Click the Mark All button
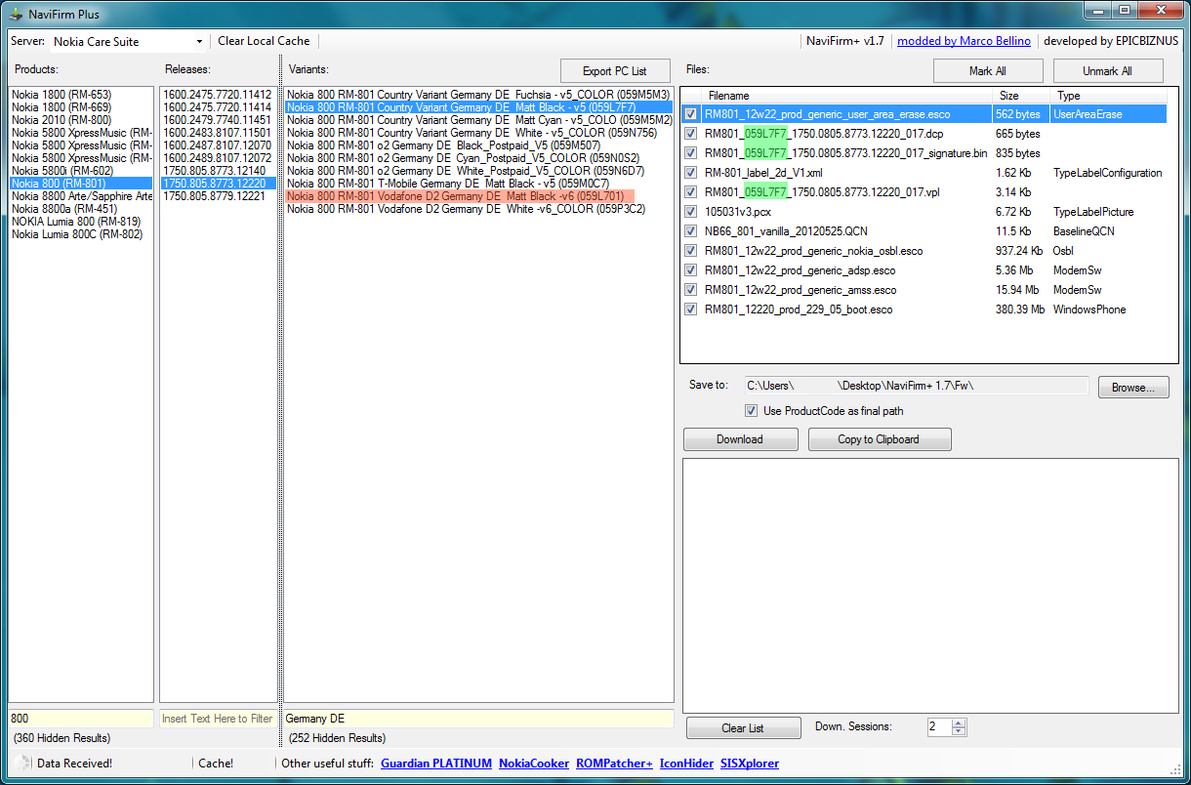The image size is (1191, 785). (988, 71)
